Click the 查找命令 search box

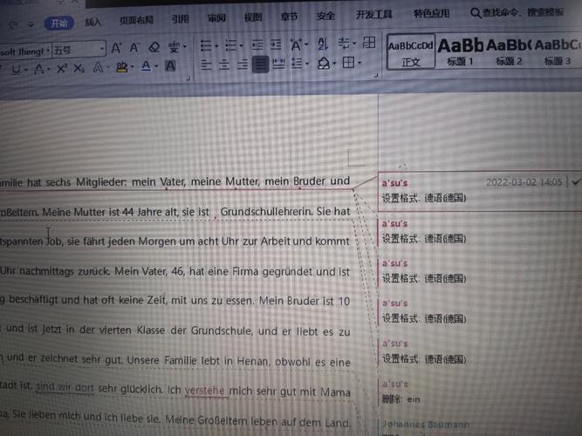tap(517, 12)
